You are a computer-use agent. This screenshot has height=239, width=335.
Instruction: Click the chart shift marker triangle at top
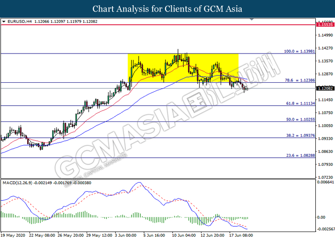tap(252, 20)
